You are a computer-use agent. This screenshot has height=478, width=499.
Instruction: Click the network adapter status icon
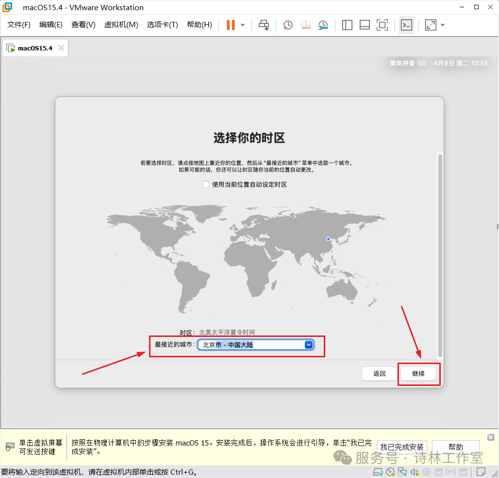(x=402, y=472)
